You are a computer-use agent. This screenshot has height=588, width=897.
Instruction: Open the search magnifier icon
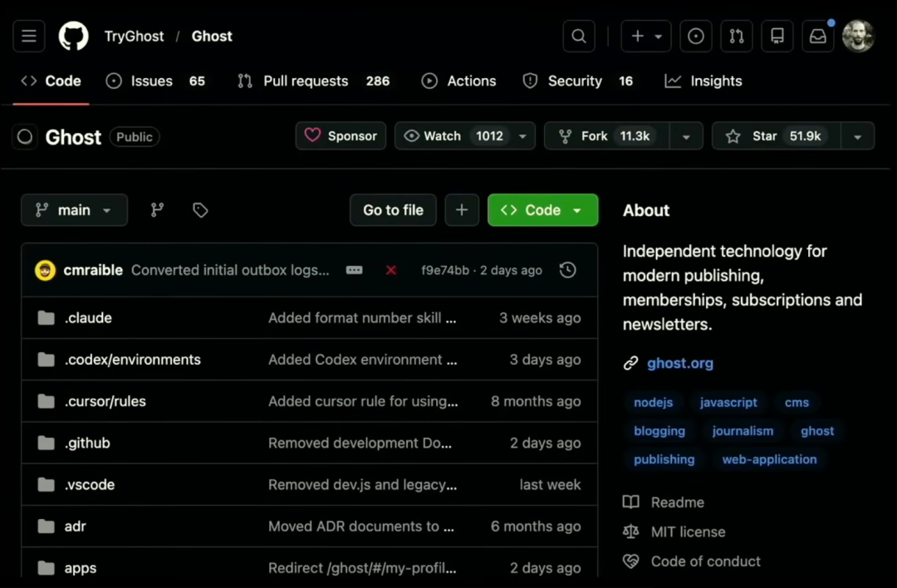[x=579, y=37]
